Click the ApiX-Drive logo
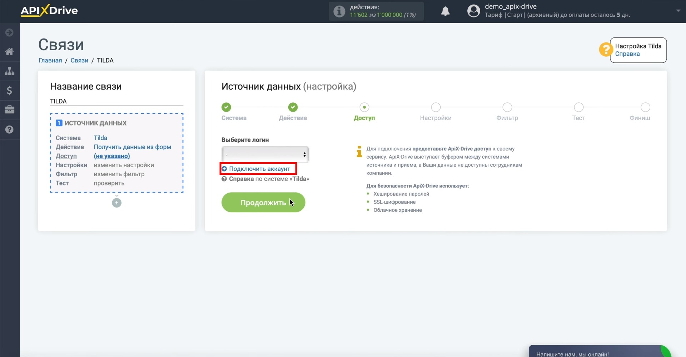The height and width of the screenshot is (357, 686). coord(49,11)
